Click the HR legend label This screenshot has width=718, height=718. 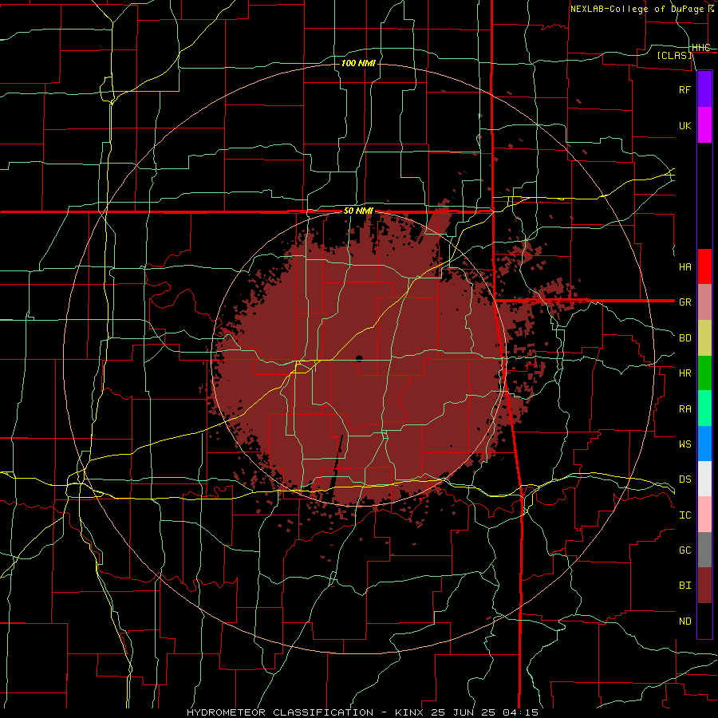coord(684,373)
